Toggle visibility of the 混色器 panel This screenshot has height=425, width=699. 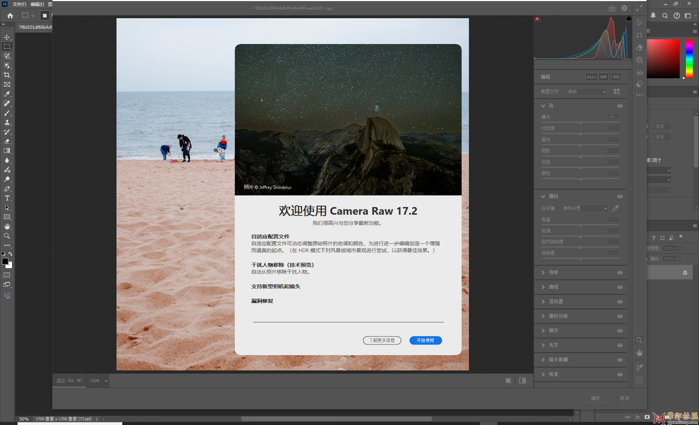(620, 302)
